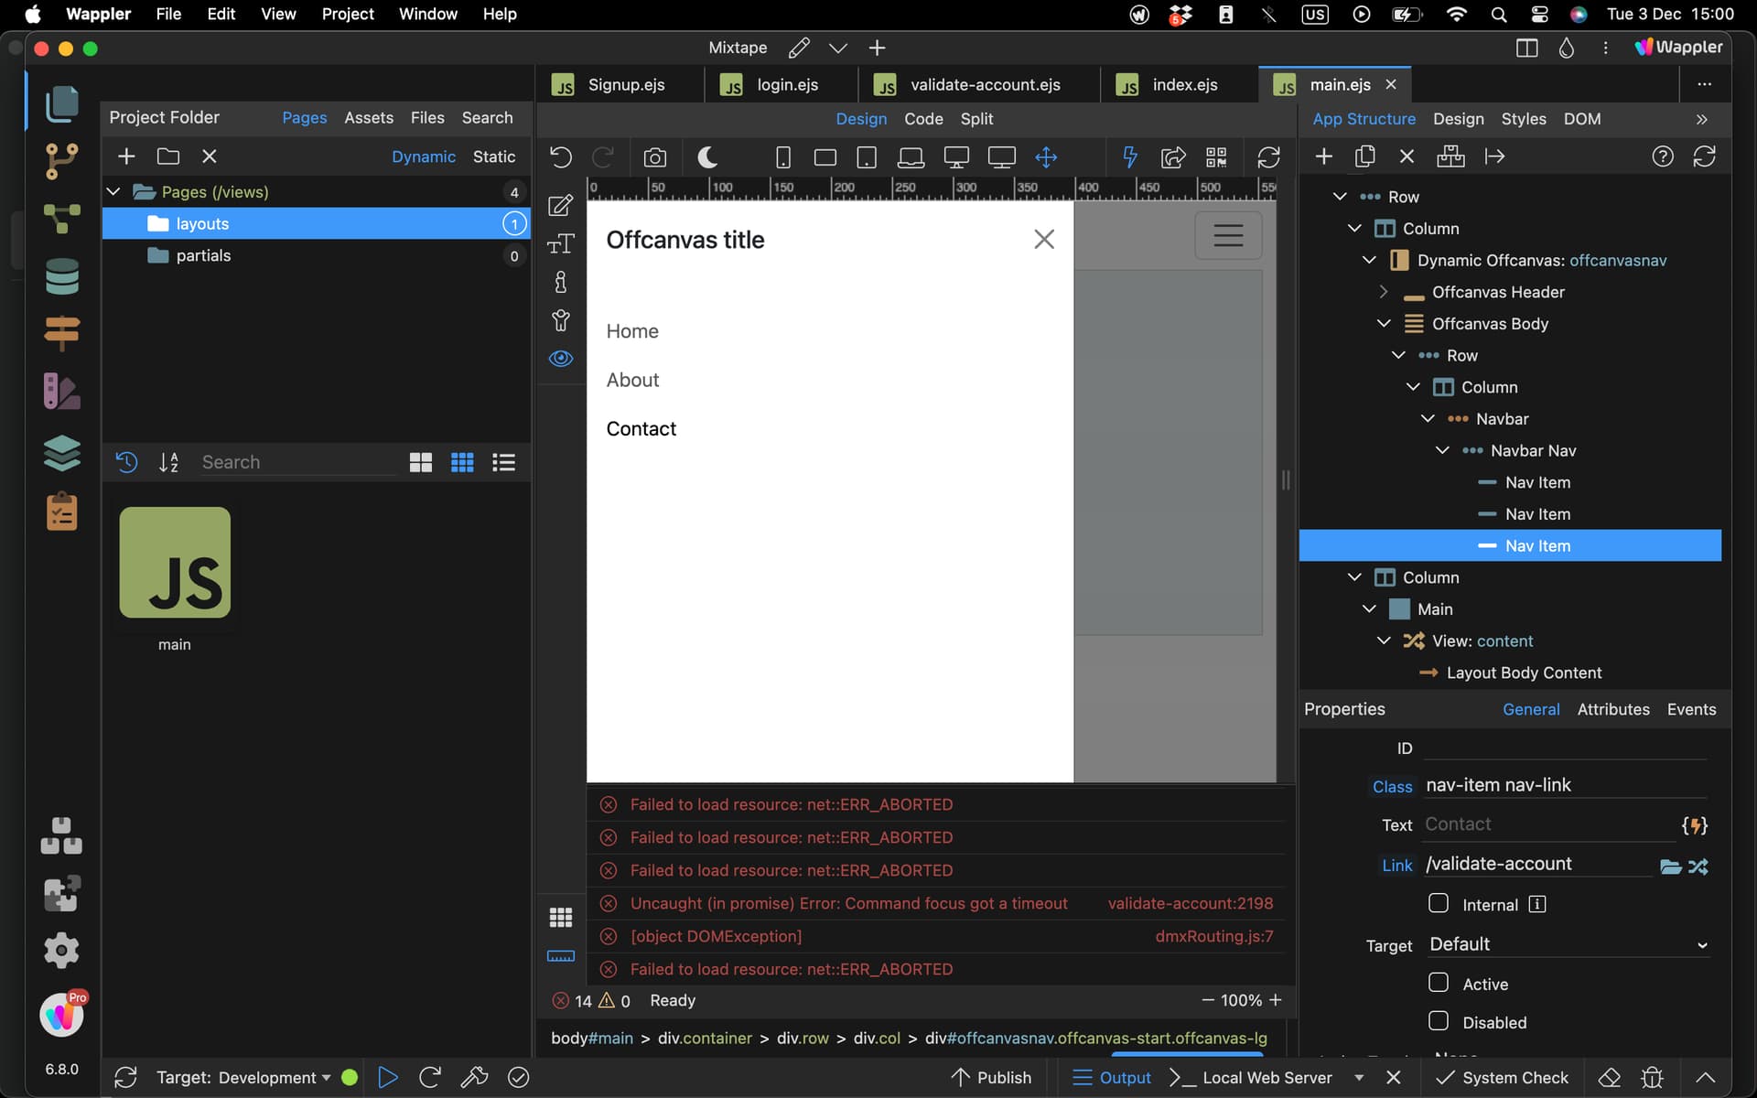Image resolution: width=1757 pixels, height=1098 pixels.
Task: Open the validate-account.ejs tab
Action: click(979, 84)
